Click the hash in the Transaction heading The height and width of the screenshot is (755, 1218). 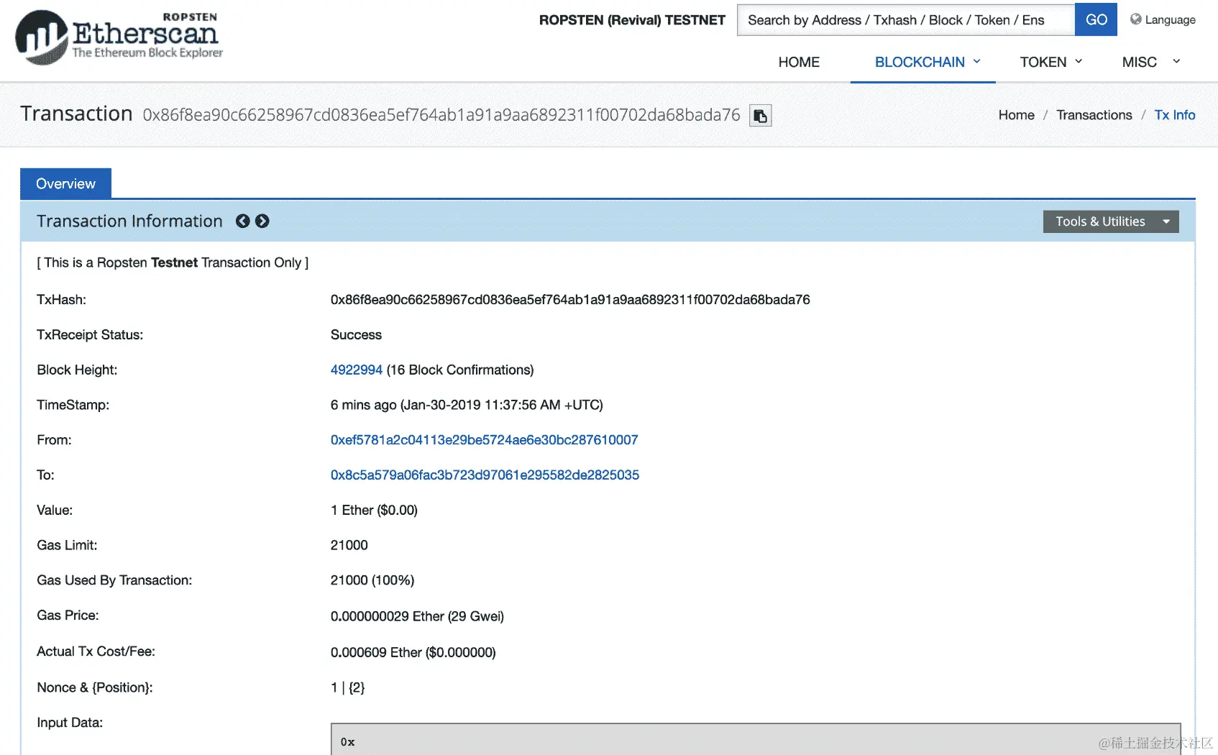pos(441,115)
